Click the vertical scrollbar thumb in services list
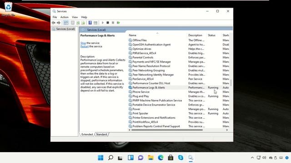Image resolution: width=291 pixels, height=163 pixels. (231, 82)
